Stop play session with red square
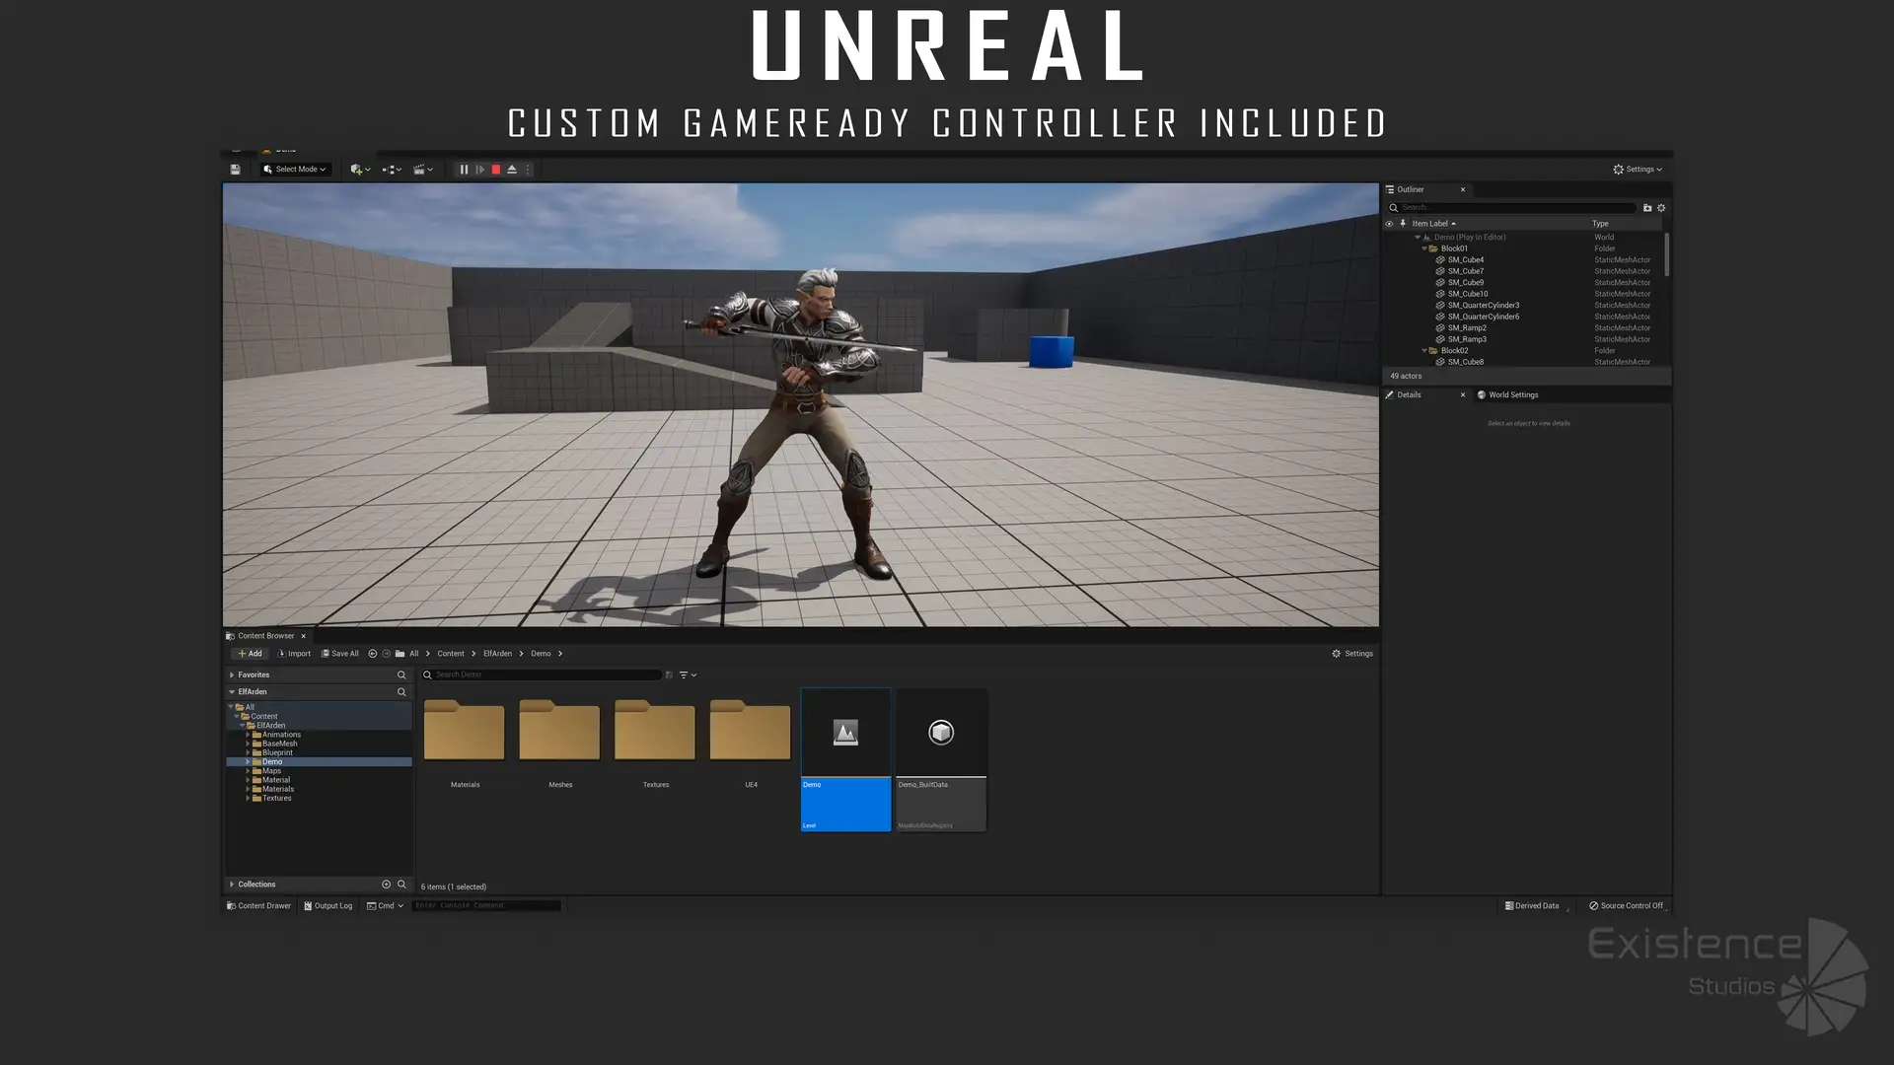The width and height of the screenshot is (1894, 1065). coord(496,170)
